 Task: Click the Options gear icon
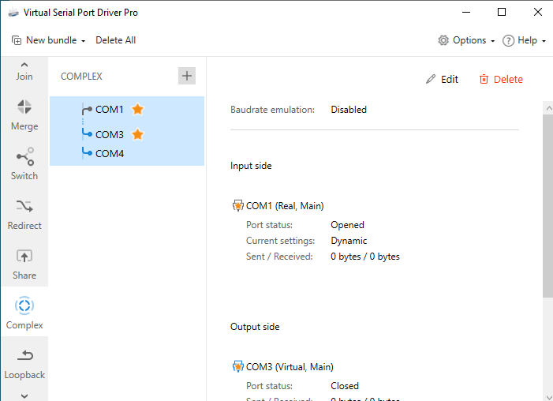pyautogui.click(x=443, y=40)
